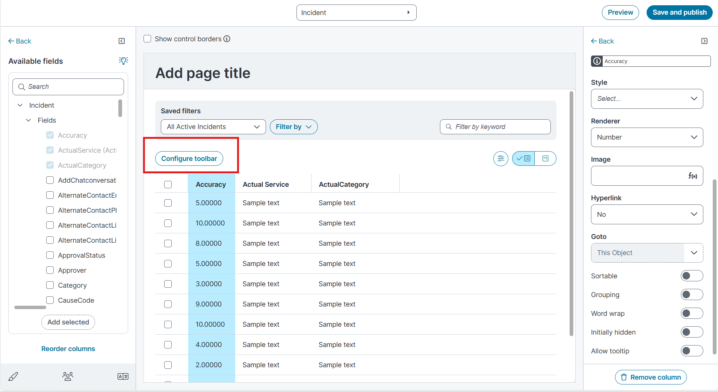
Task: Enable the Word wrap toggle
Action: [692, 314]
